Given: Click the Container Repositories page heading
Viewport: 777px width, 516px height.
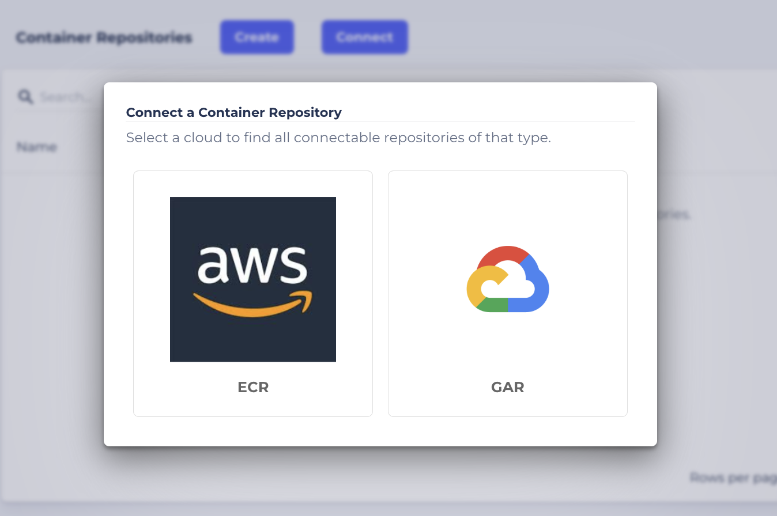Looking at the screenshot, I should (104, 37).
